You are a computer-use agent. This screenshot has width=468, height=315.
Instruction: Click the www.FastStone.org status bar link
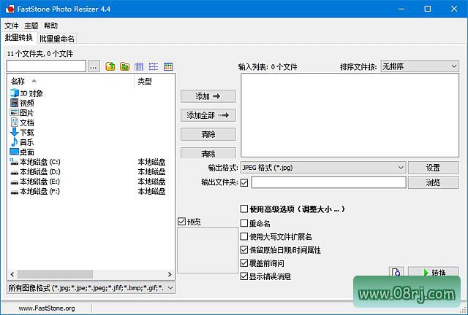(47, 308)
